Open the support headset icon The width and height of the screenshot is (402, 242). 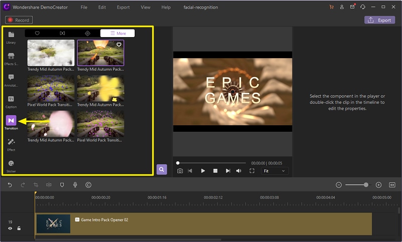(x=362, y=7)
